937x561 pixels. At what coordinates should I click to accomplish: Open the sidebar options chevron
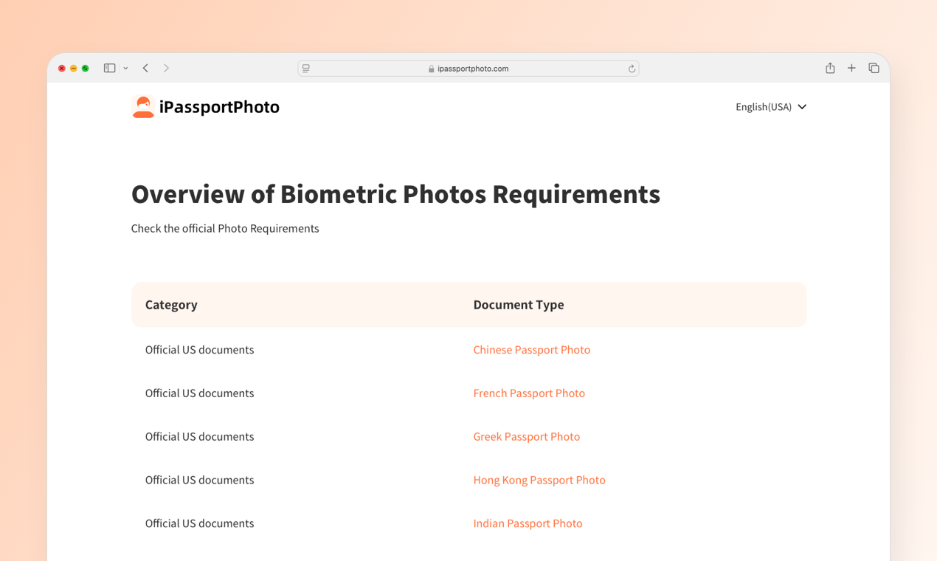125,69
